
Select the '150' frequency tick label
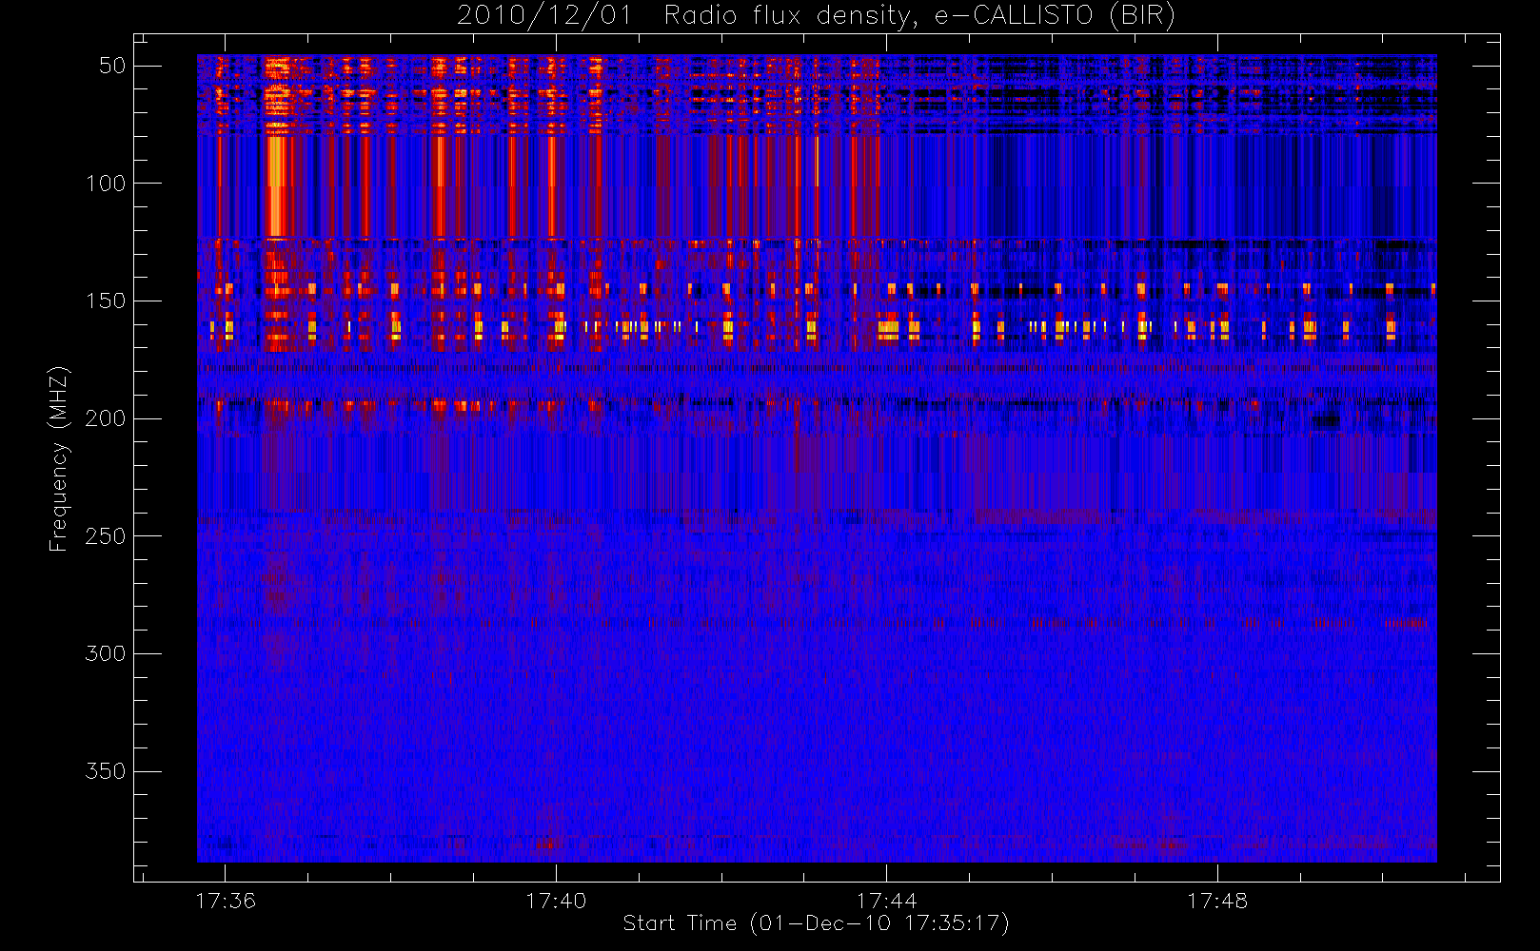pos(106,301)
